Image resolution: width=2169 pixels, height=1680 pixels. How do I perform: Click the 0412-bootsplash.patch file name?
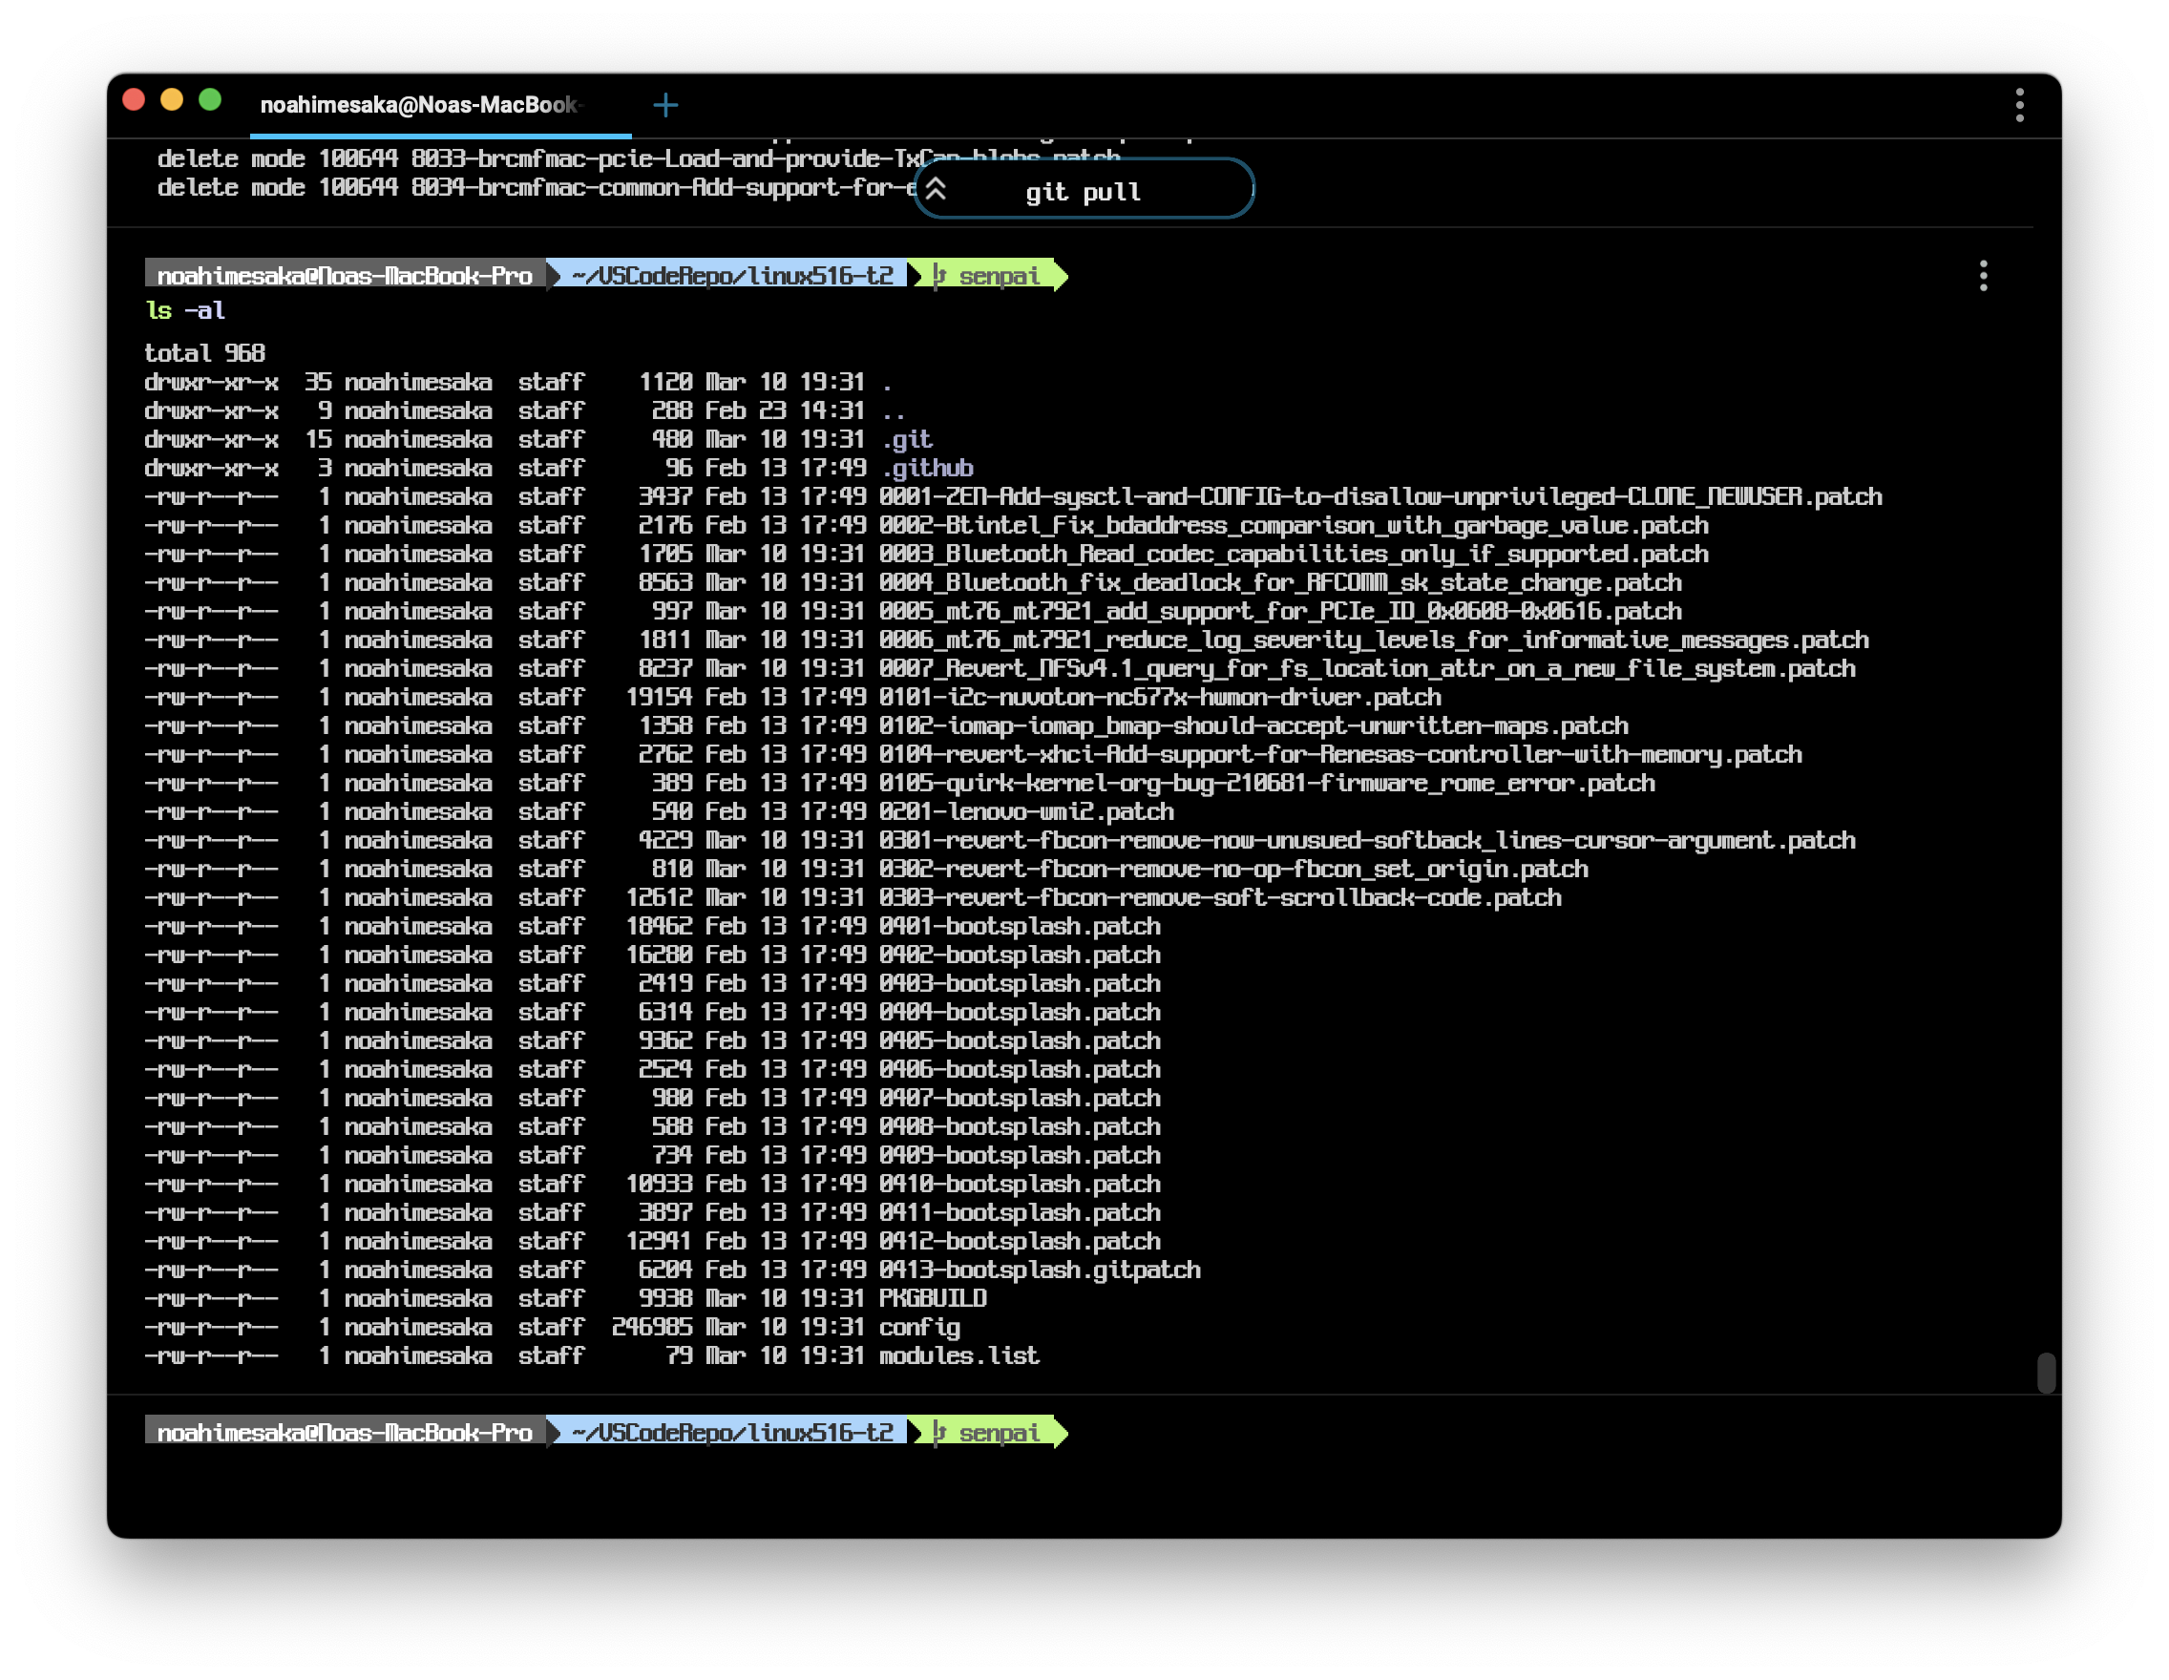coord(1020,1240)
